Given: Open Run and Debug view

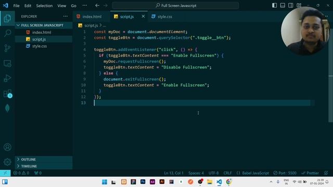Looking at the screenshot, I should 7,78.
